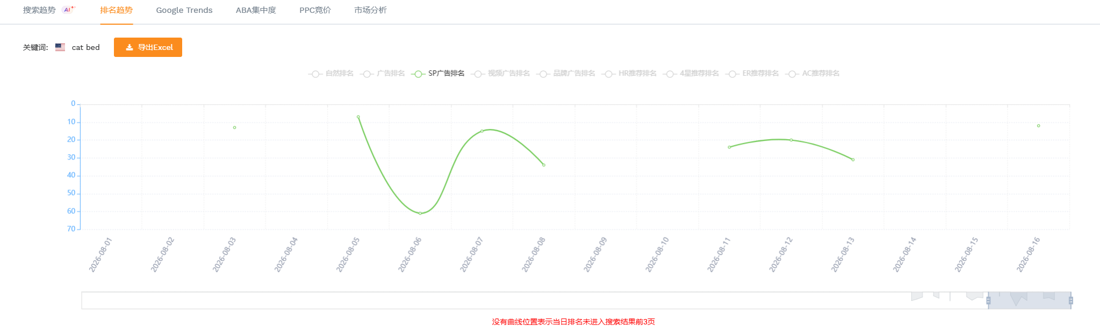
Task: Toggle 广告排名 legend series
Action: 383,74
